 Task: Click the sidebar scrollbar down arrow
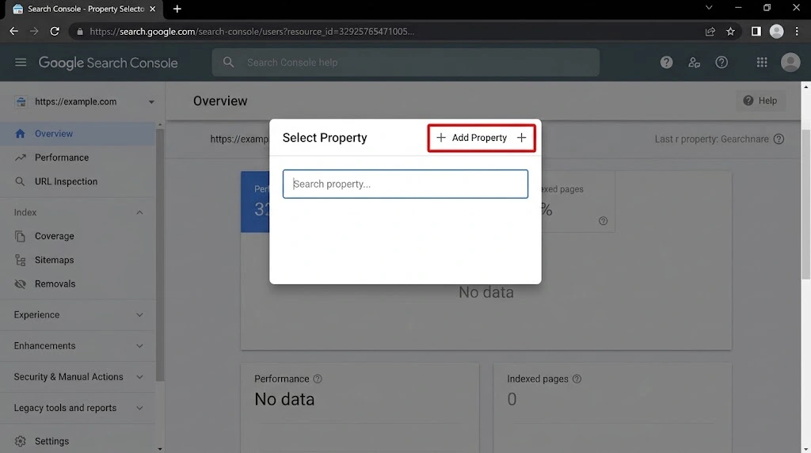[160, 449]
